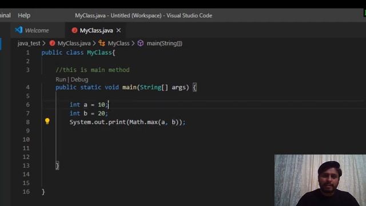
Task: Click line number 16 in gutter
Action: 26,192
